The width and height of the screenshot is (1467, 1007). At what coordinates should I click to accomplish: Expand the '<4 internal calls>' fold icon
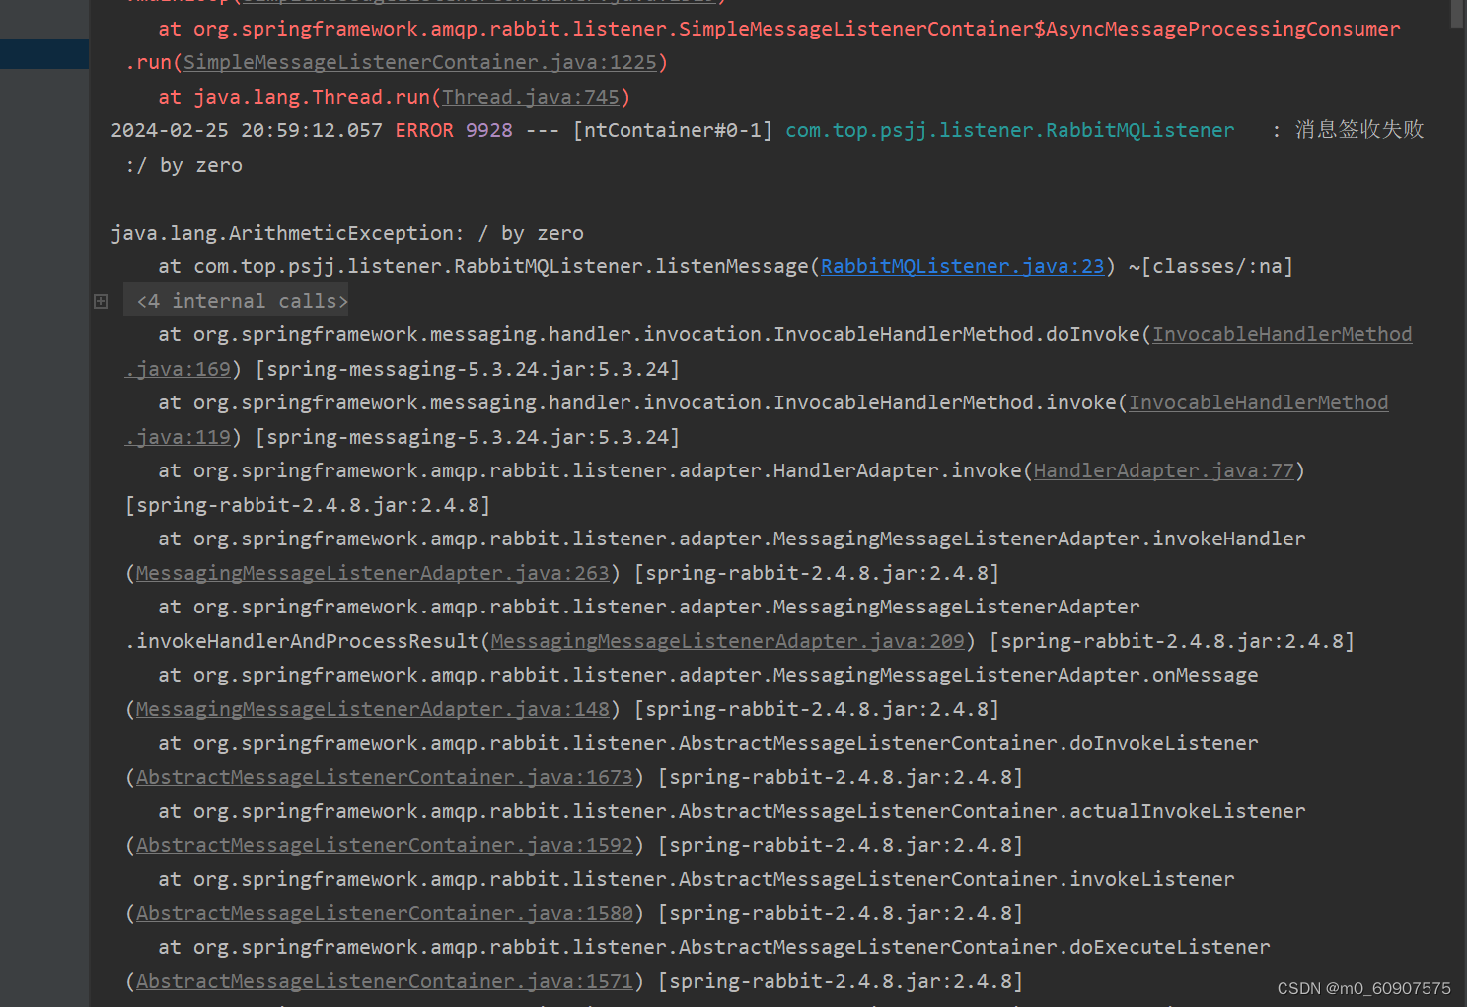(101, 301)
